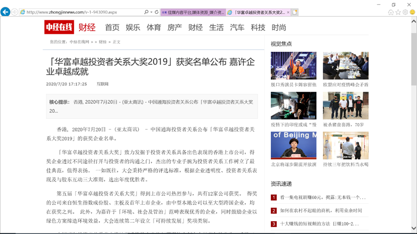Click the 被杀猪盘套路，70岁 caption link

343,125
